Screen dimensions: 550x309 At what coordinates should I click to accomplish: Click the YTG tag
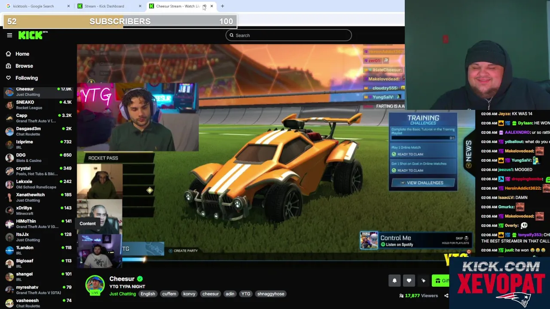[246, 294]
